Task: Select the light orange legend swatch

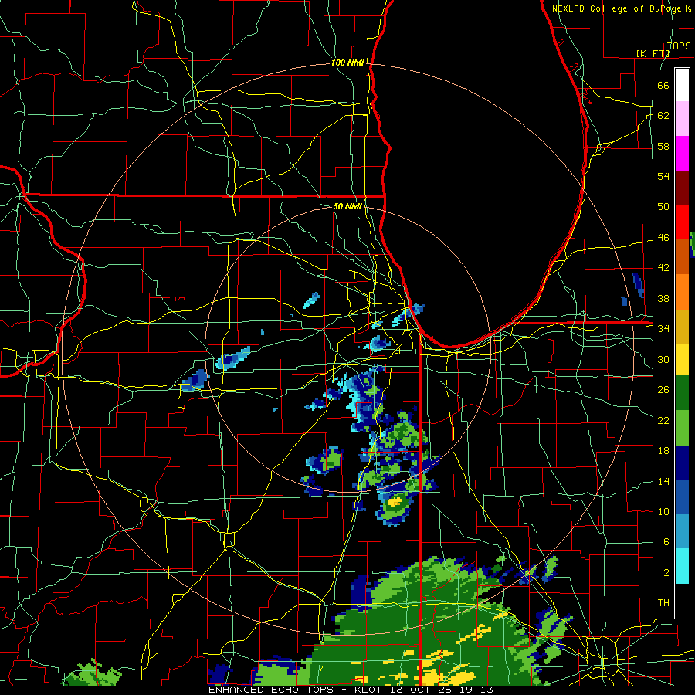Action: [682, 291]
